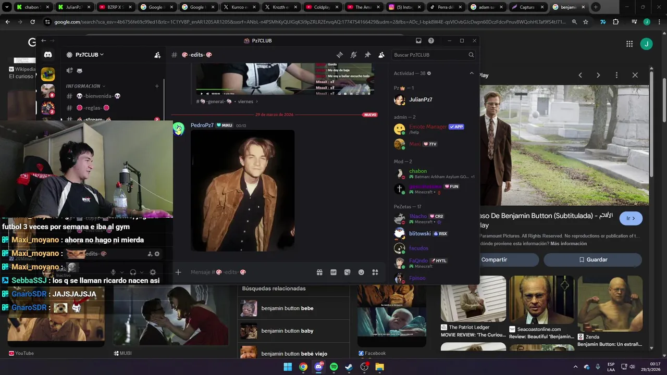Select member chabon in member list
Image resolution: width=667 pixels, height=375 pixels.
click(x=433, y=173)
